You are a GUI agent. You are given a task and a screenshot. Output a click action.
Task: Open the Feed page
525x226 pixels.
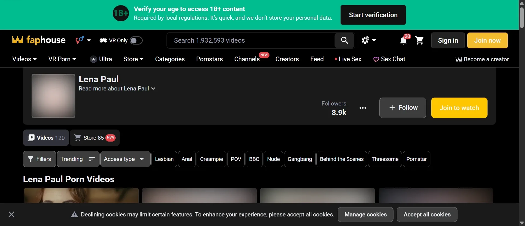click(x=317, y=59)
